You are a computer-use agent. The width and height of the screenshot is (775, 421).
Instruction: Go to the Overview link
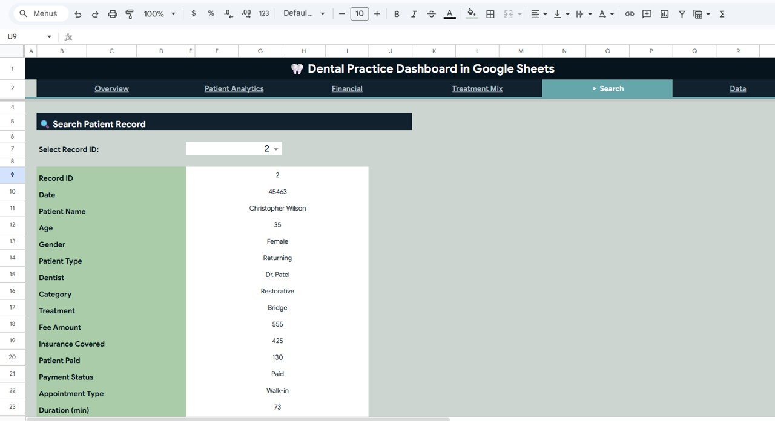pos(111,88)
